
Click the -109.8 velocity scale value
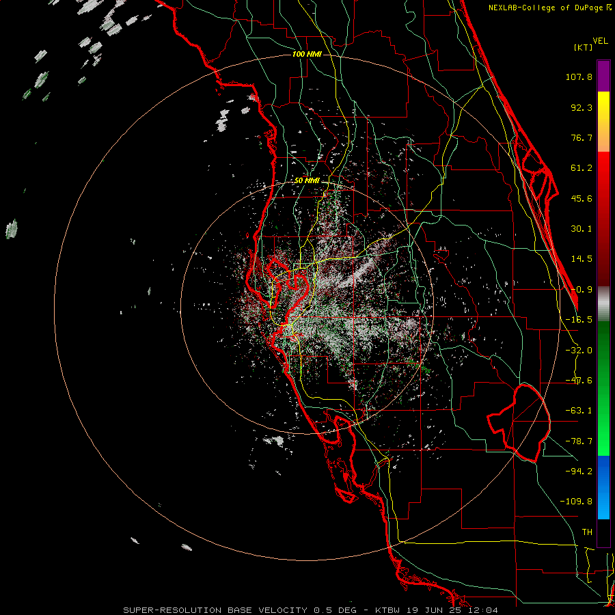click(576, 502)
